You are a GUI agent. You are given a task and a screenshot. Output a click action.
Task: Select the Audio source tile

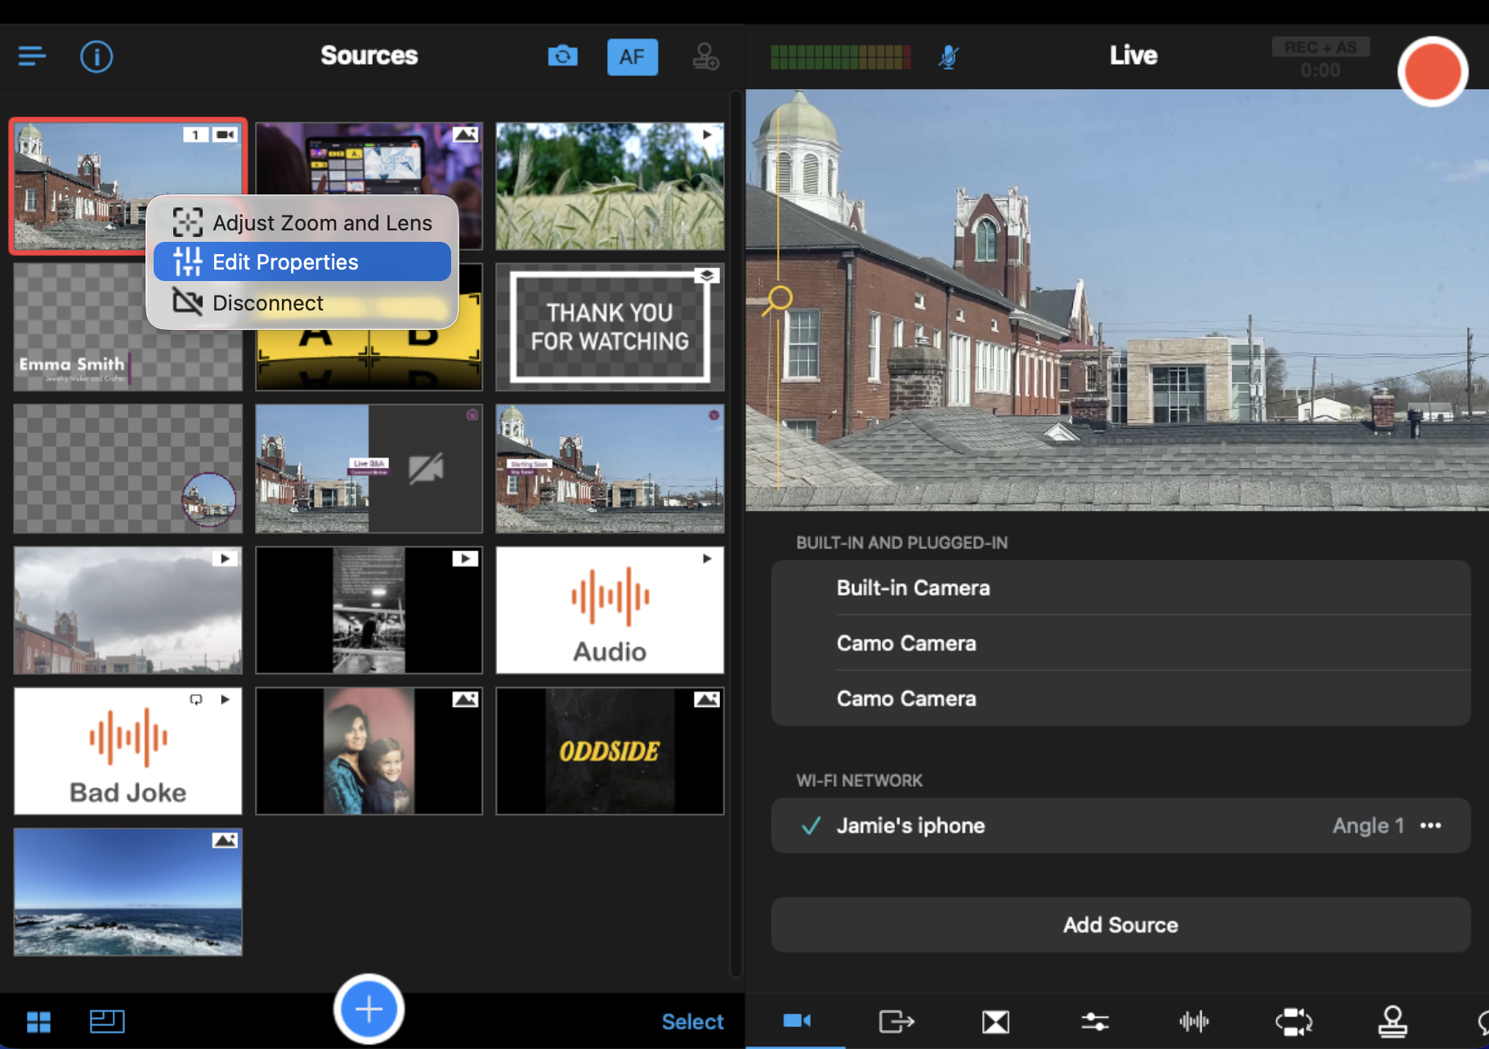610,609
